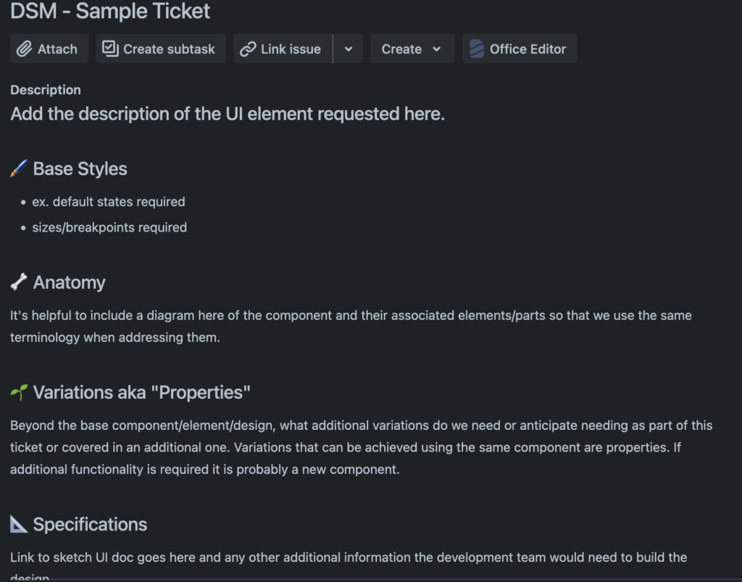This screenshot has height=582, width=742.
Task: Open the Create dropdown menu
Action: (412, 49)
